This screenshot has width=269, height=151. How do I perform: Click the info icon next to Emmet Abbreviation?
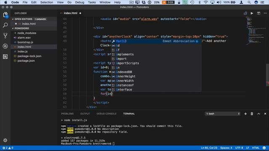[197, 41]
